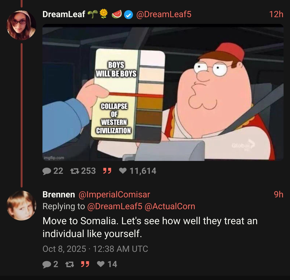Viewport: 290px width, 280px height.
Task: Click the Brennen display name
Action: 59,194
